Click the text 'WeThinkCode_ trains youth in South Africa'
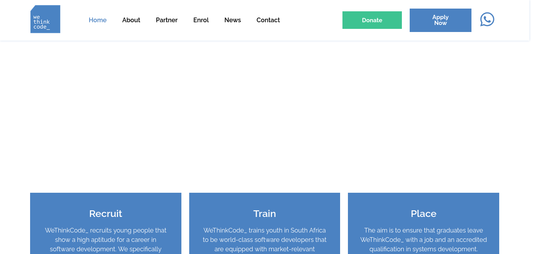The image size is (534, 254). (x=265, y=230)
